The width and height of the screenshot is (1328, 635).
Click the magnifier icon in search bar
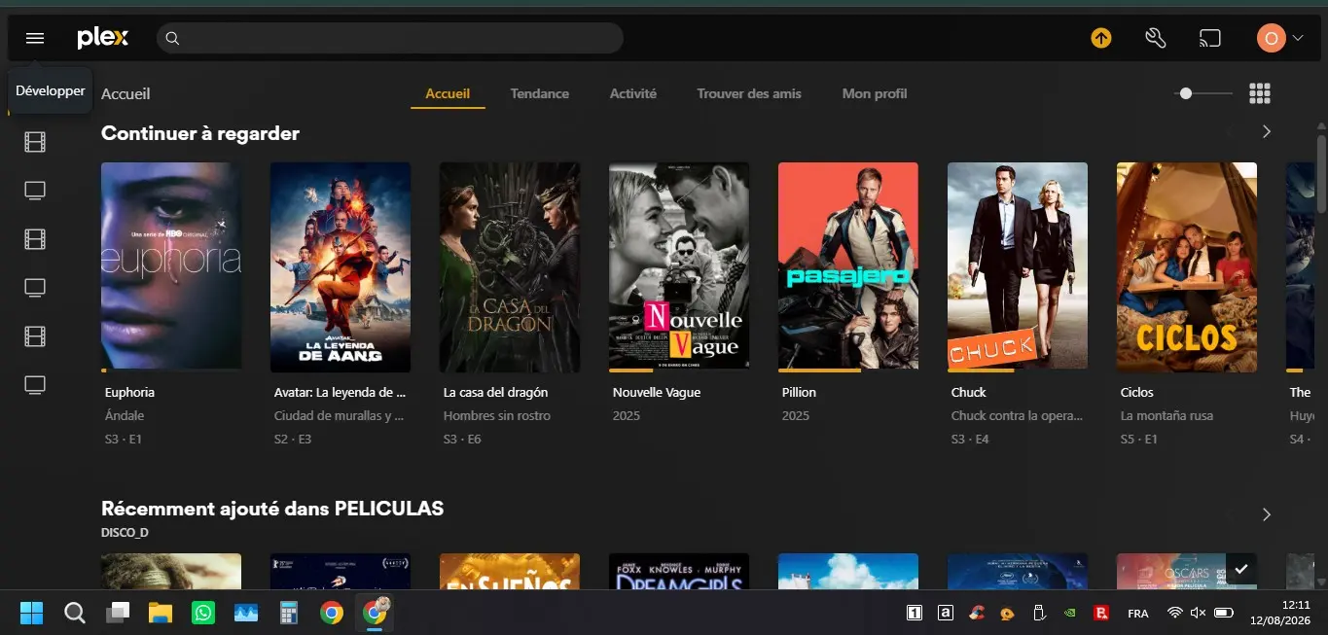click(x=172, y=38)
